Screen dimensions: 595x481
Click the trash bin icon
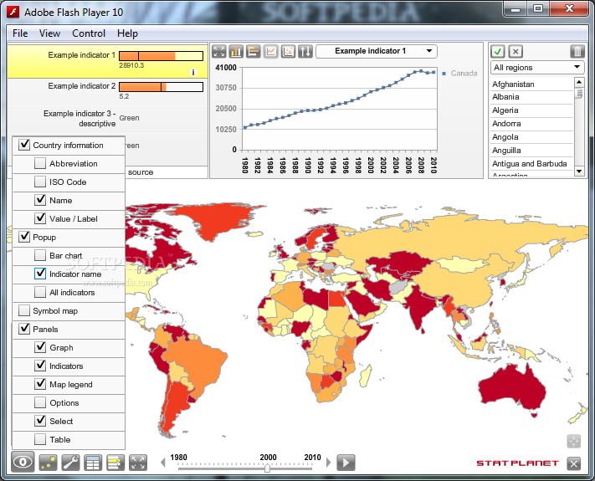coord(577,51)
